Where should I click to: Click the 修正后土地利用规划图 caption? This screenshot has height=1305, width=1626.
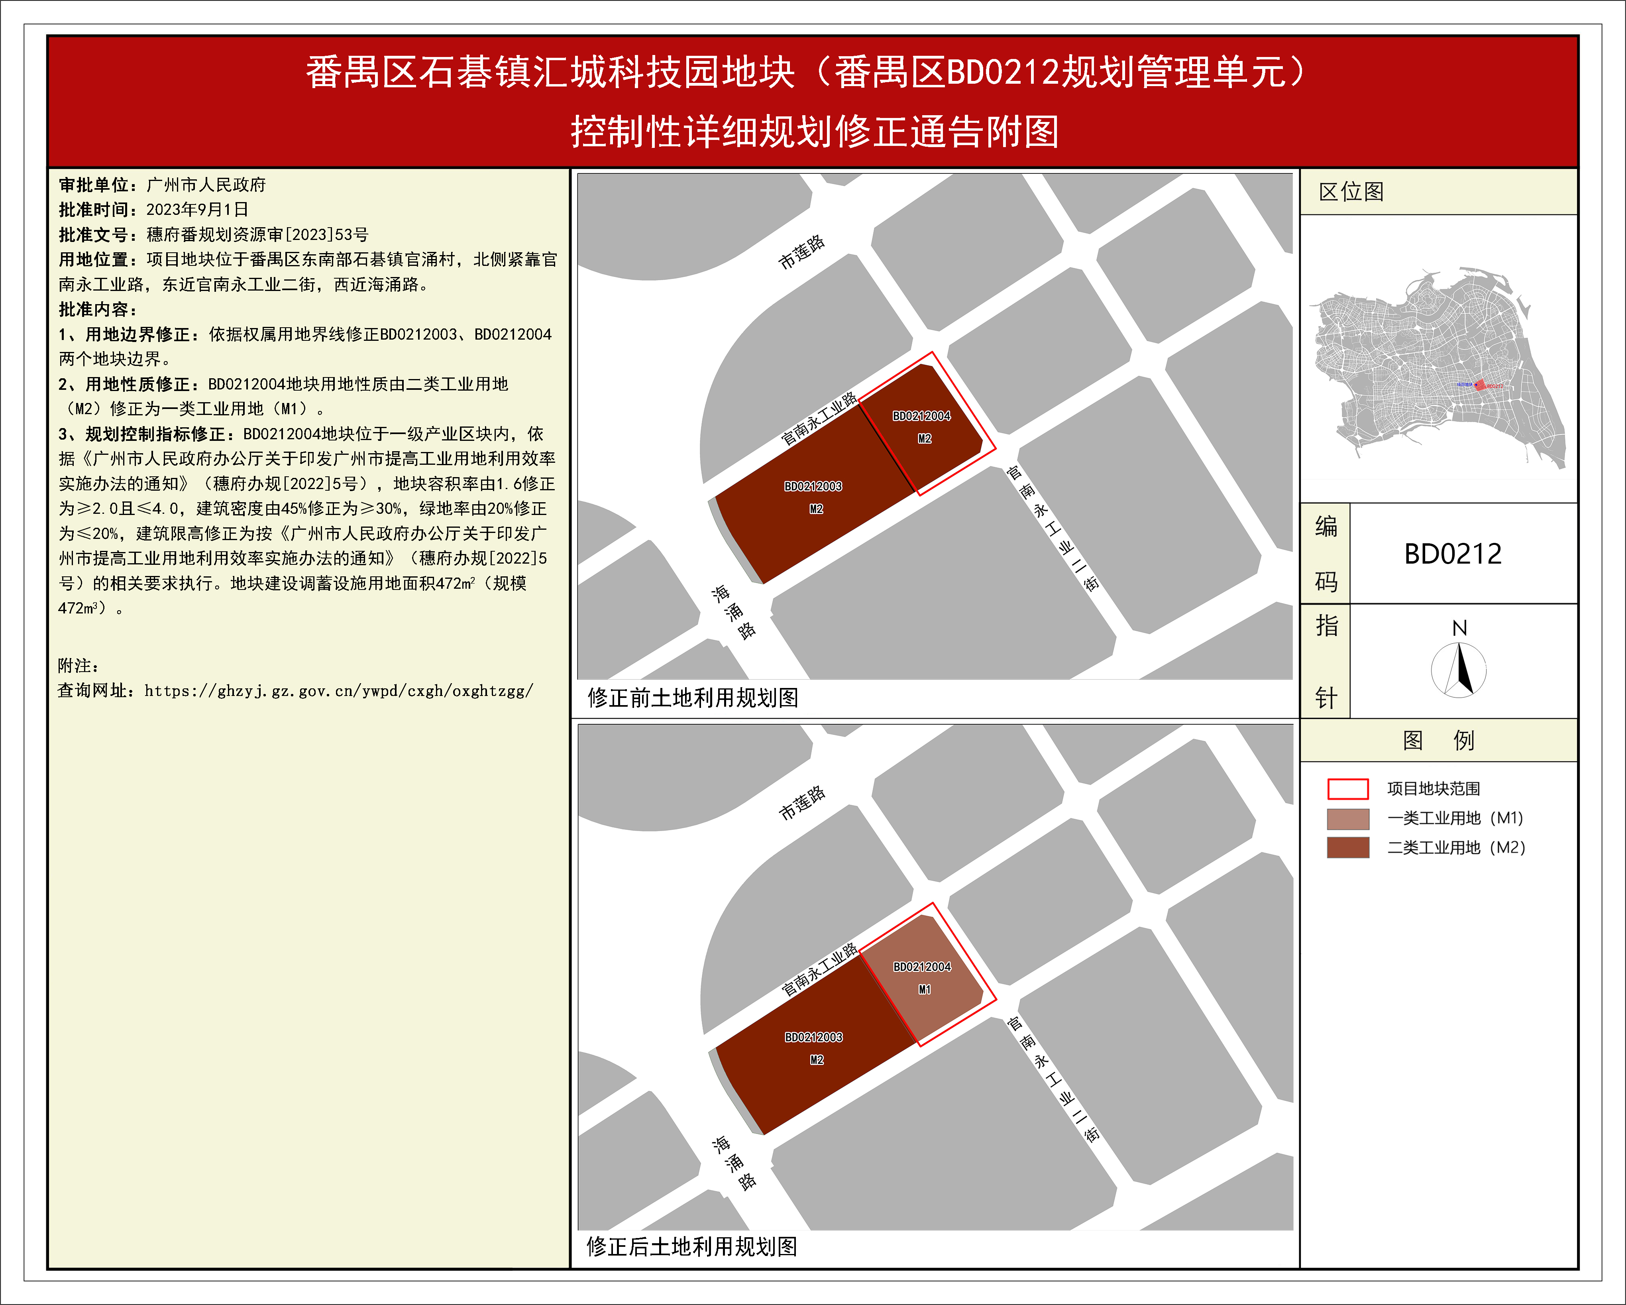691,1247
